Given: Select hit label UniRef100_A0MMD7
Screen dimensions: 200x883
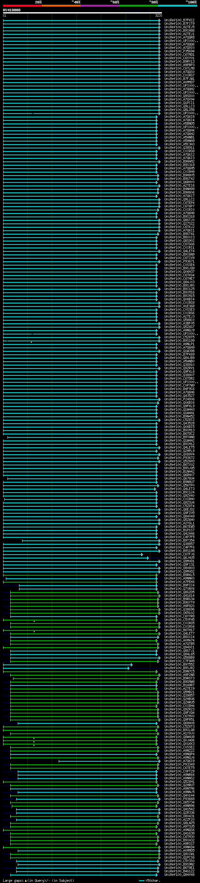Looking at the screenshot, I should (179, 82).
